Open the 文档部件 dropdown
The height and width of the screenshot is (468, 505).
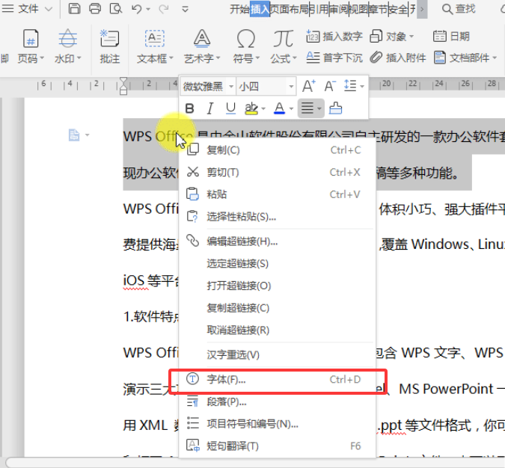[465, 58]
